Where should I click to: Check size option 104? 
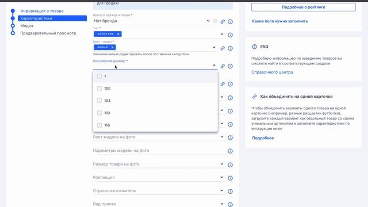(x=99, y=101)
